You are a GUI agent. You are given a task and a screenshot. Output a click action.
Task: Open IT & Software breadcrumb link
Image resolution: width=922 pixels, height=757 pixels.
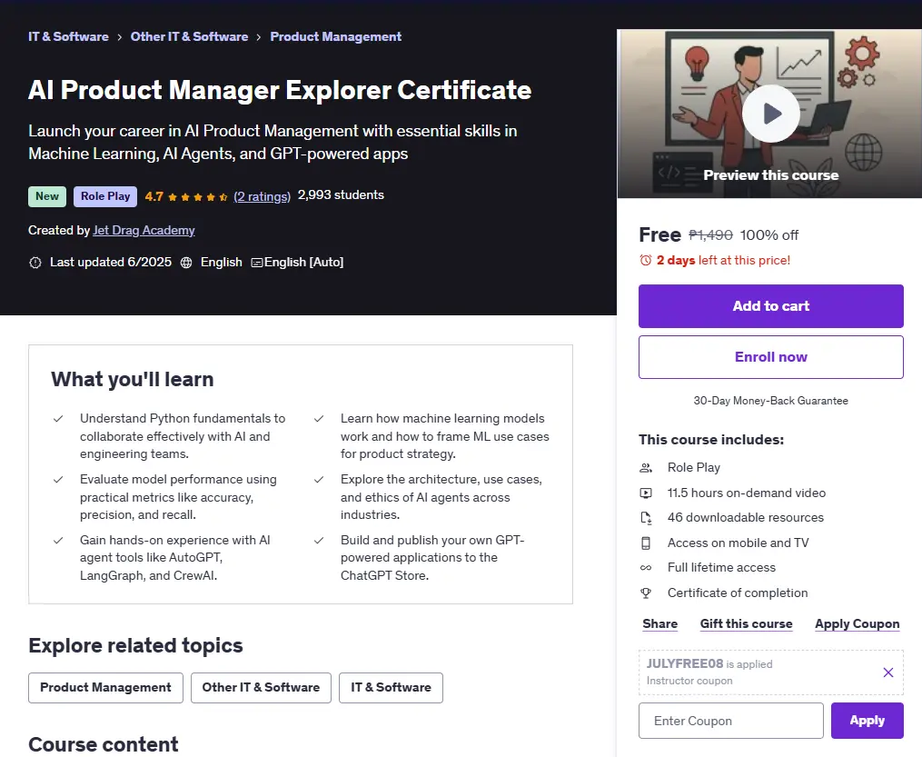point(68,36)
